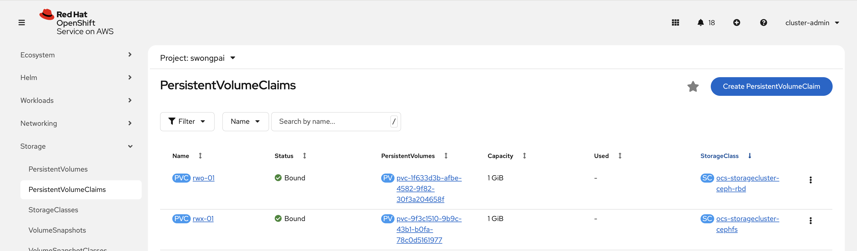Open the Project: swongpai dropdown

[x=198, y=58]
